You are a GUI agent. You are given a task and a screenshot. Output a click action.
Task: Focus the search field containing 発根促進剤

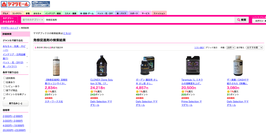click(139, 20)
